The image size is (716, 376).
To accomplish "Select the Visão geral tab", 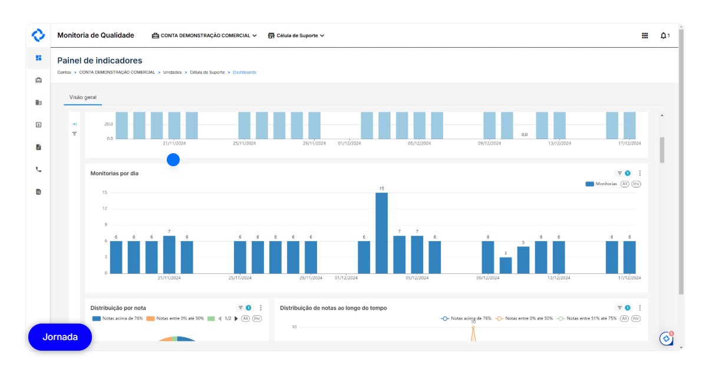I will (x=83, y=97).
